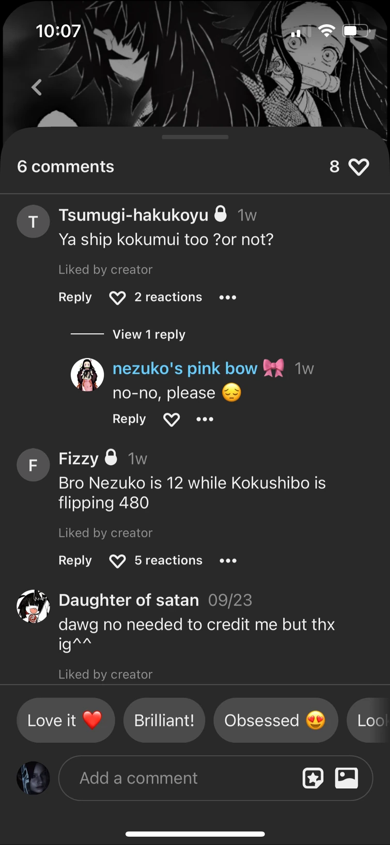Toggle the heart on Fizzy's comment
The width and height of the screenshot is (390, 845).
pyautogui.click(x=117, y=560)
